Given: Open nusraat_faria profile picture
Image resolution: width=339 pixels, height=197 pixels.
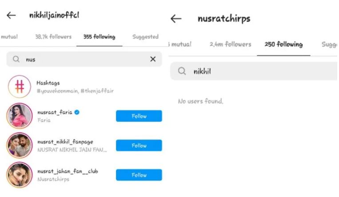Looking at the screenshot, I should click(20, 116).
